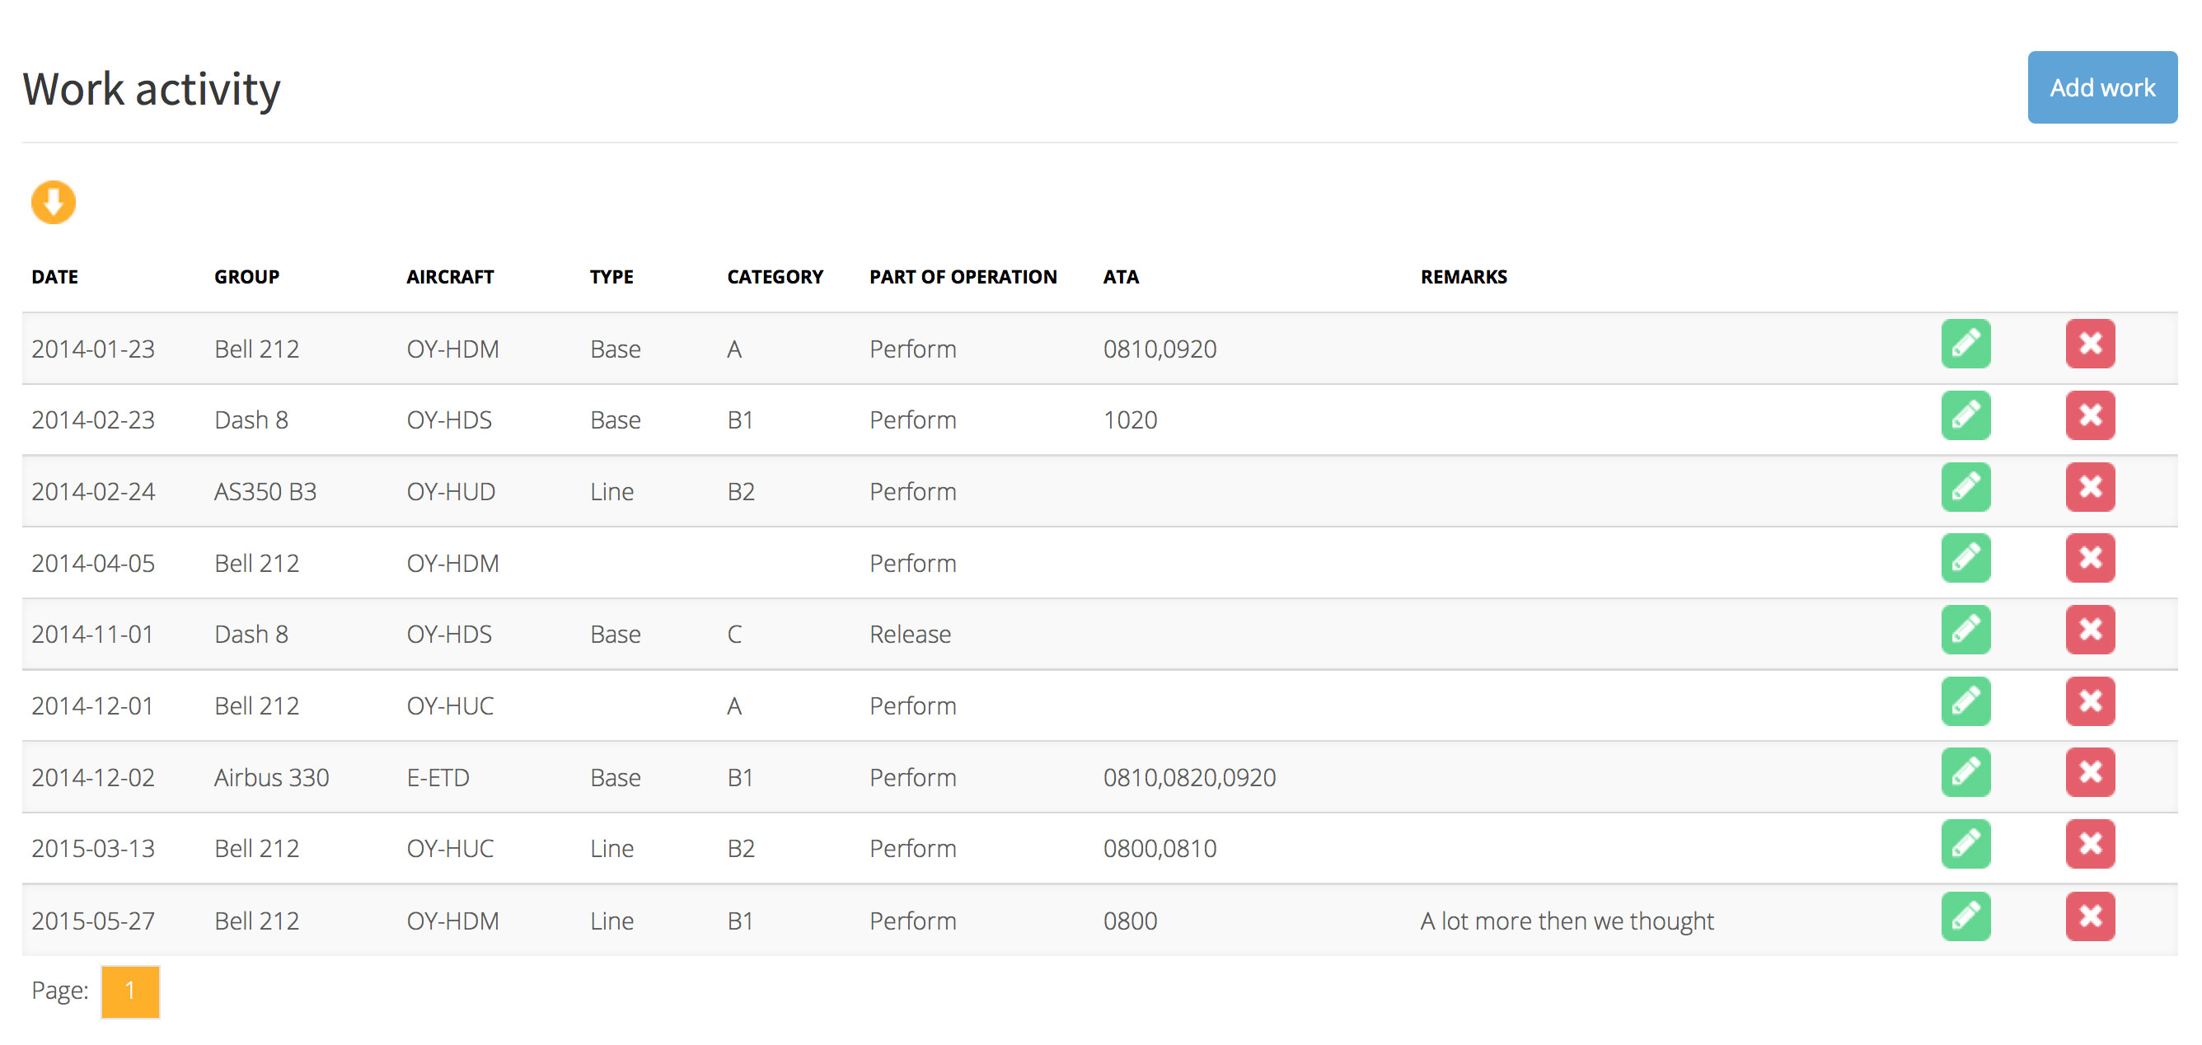Delete the 2014-01-23 Bell 212 entry
This screenshot has height=1045, width=2202.
pos(2090,344)
